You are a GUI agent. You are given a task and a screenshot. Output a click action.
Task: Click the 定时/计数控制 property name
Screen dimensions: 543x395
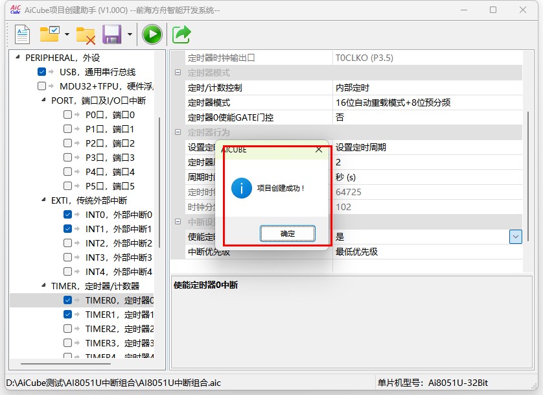214,88
